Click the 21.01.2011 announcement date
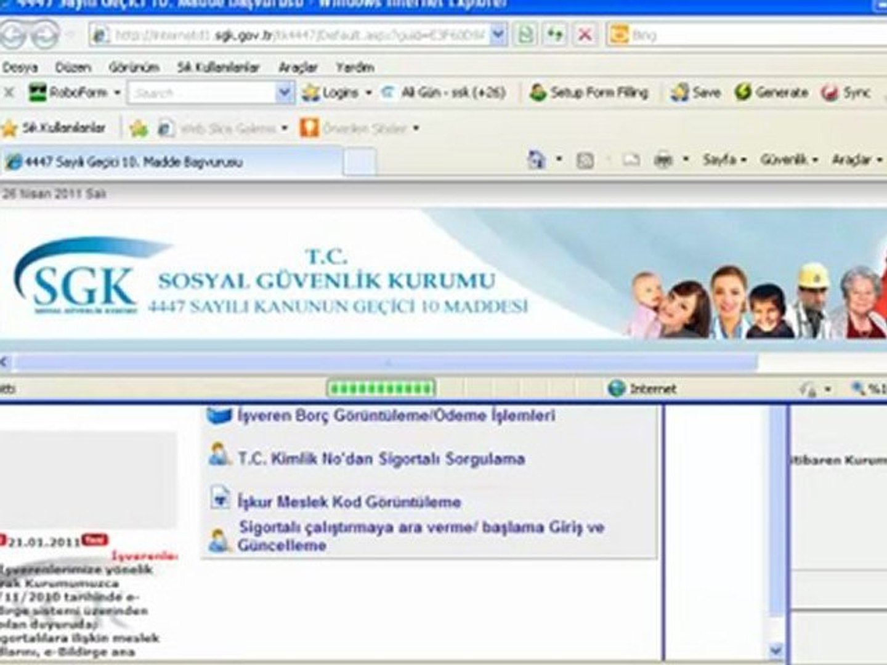Screen dimensions: 887x665 (x=44, y=541)
